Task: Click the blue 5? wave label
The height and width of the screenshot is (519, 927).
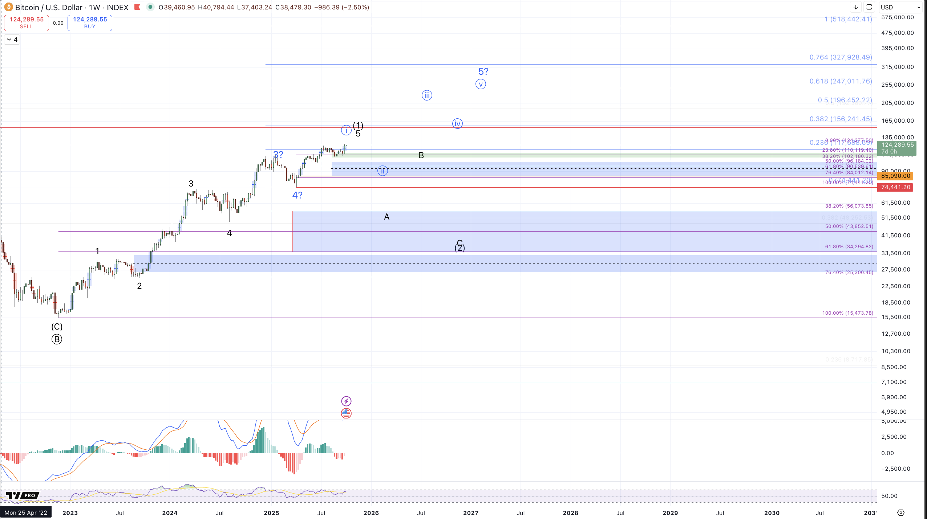Action: (483, 71)
